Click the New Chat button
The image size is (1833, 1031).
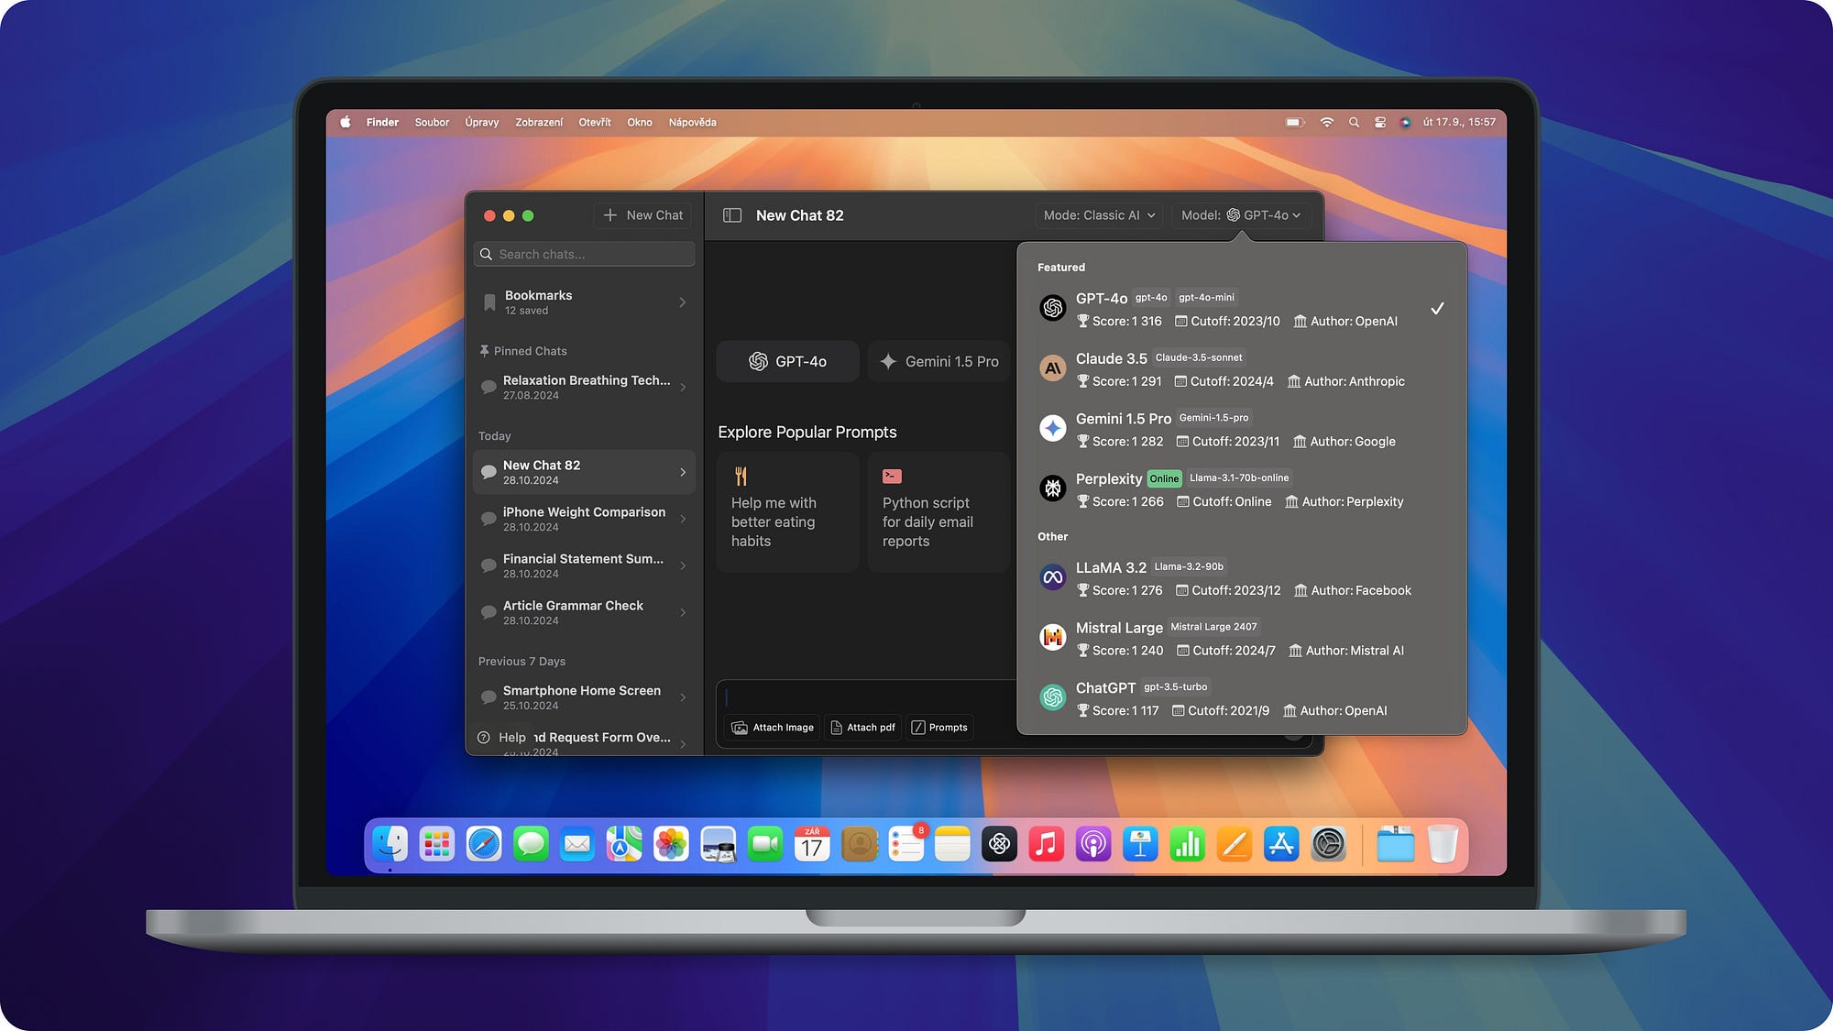[x=644, y=215]
